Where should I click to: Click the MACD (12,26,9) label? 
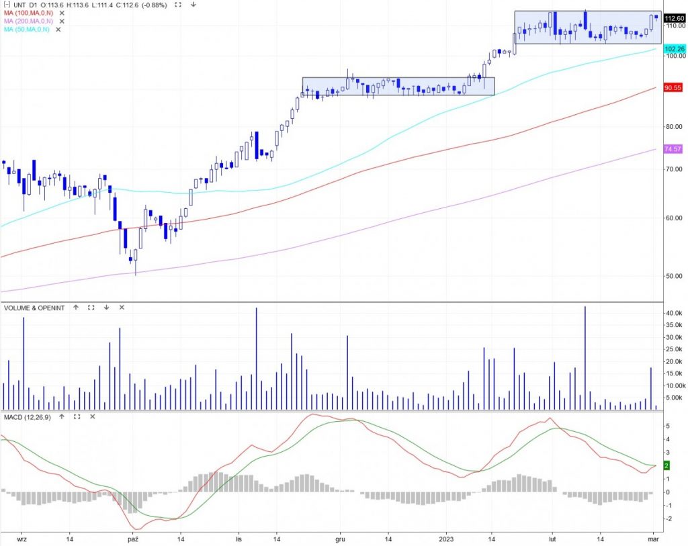point(27,417)
